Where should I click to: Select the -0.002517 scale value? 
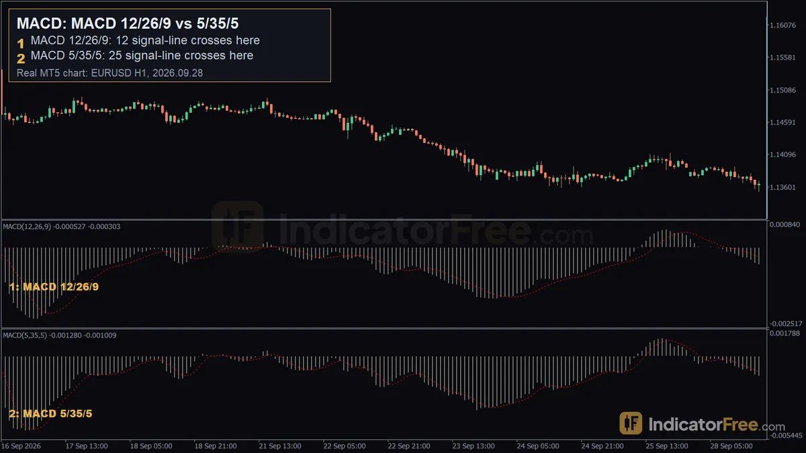(787, 323)
